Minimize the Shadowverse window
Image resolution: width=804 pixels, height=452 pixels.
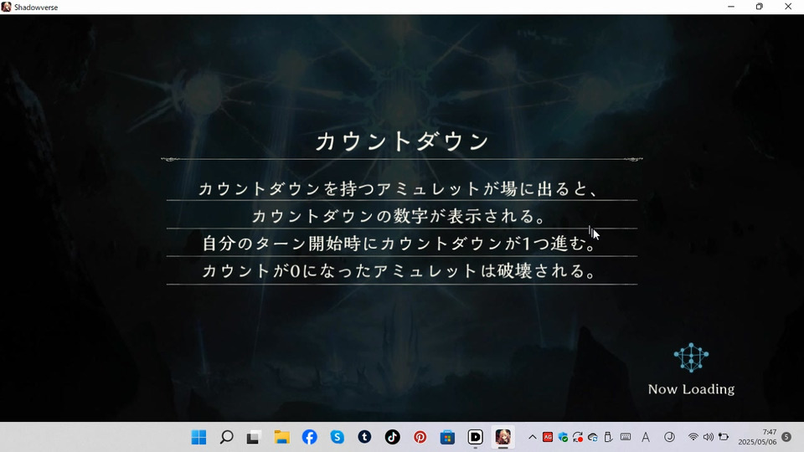[x=731, y=7]
